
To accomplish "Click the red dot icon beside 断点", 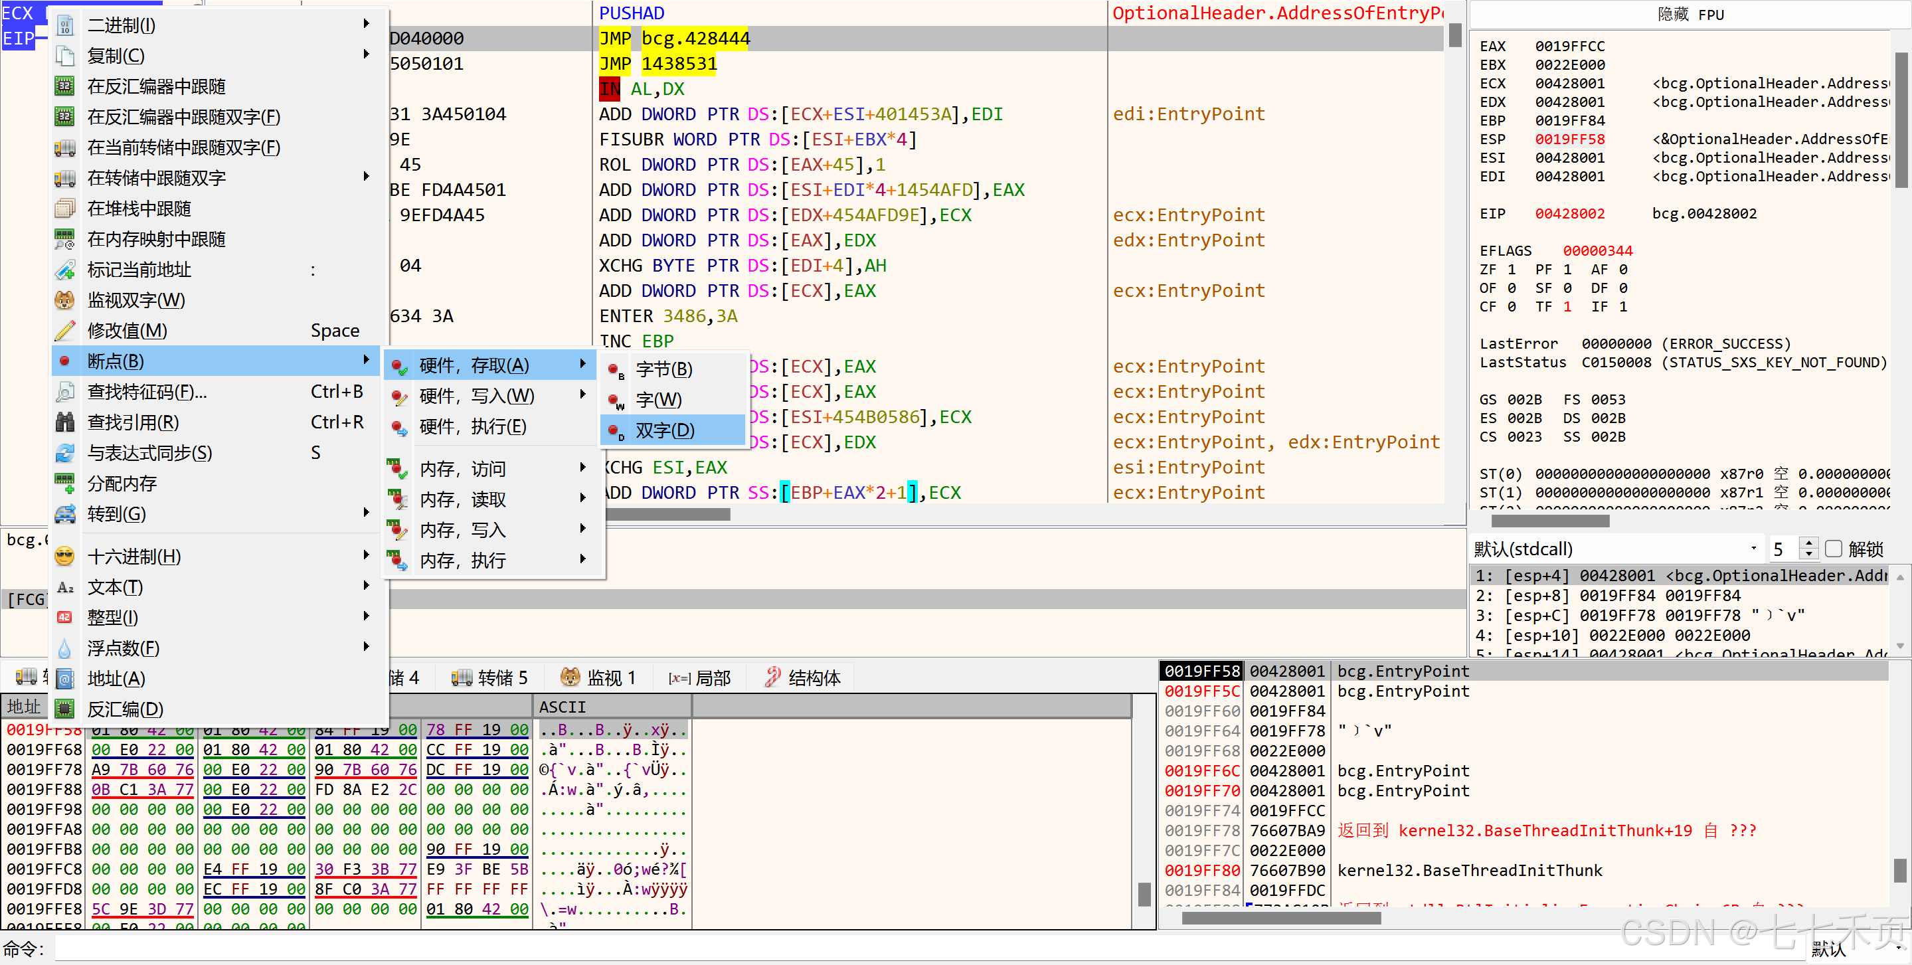I will [x=65, y=361].
